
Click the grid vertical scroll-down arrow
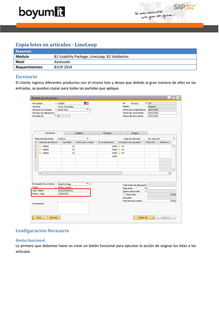point(173,170)
